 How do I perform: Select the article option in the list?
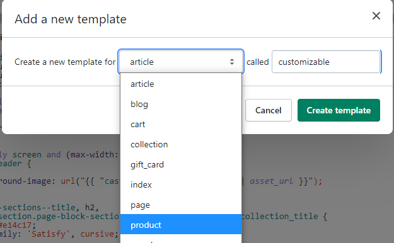(x=181, y=84)
